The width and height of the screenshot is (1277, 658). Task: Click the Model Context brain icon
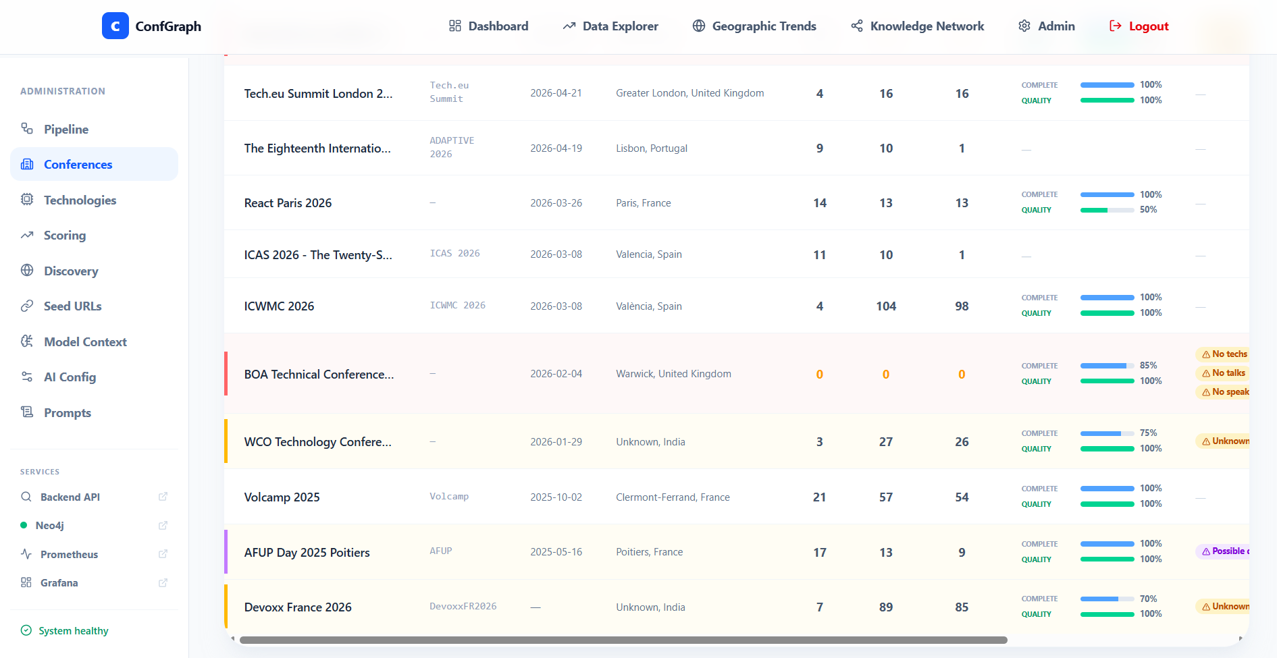[27, 341]
